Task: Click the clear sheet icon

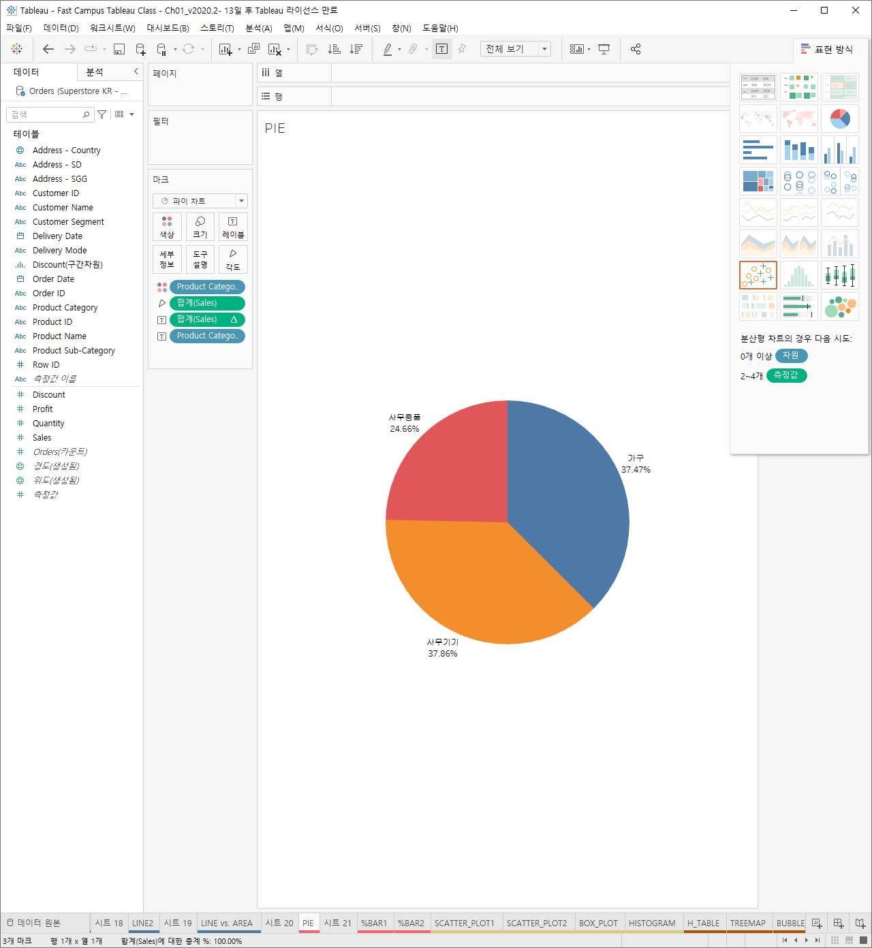Action: [x=275, y=49]
